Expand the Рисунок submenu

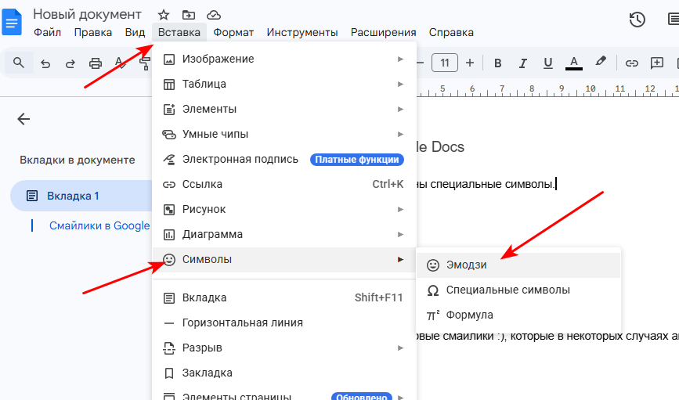point(284,210)
